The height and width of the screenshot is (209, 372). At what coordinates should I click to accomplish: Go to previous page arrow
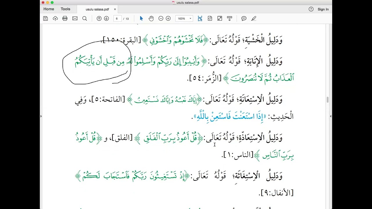click(99, 19)
